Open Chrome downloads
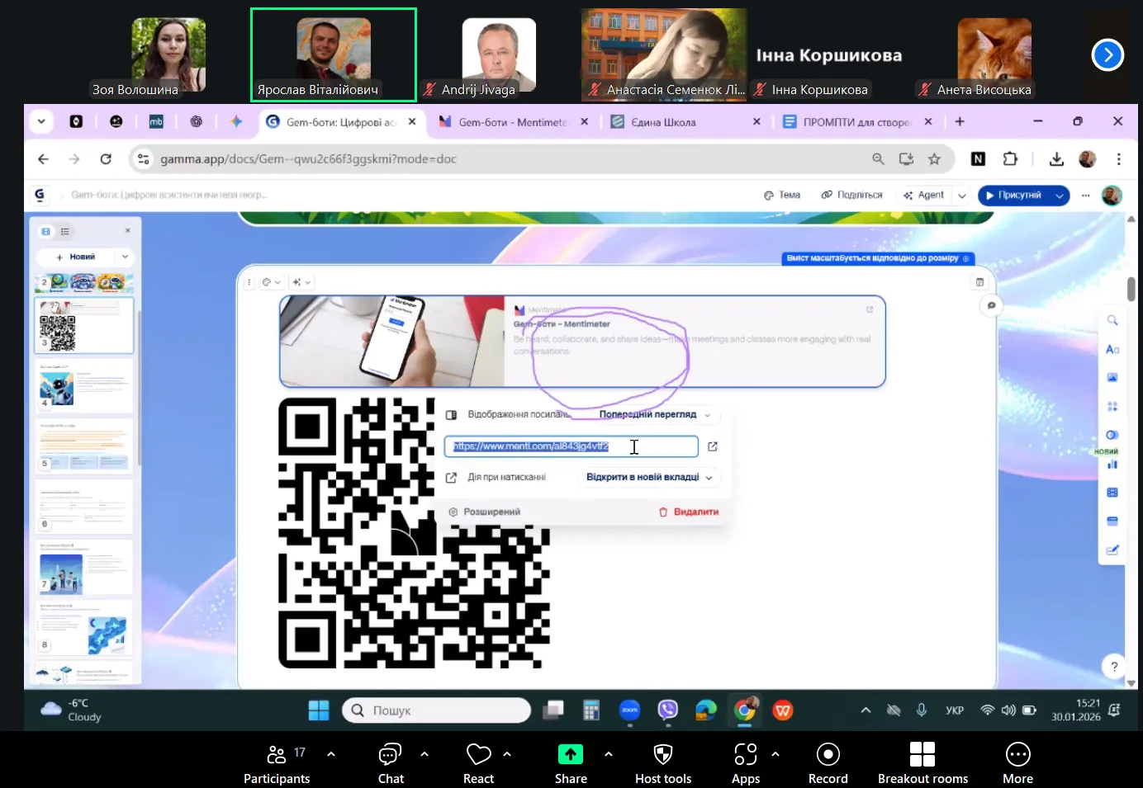This screenshot has width=1143, height=788. pos(1056,159)
